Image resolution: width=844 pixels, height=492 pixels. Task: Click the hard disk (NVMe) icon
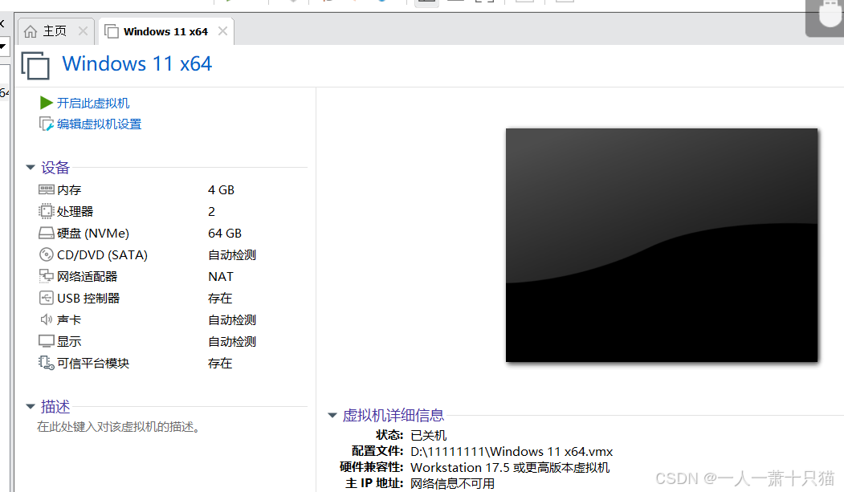click(47, 234)
